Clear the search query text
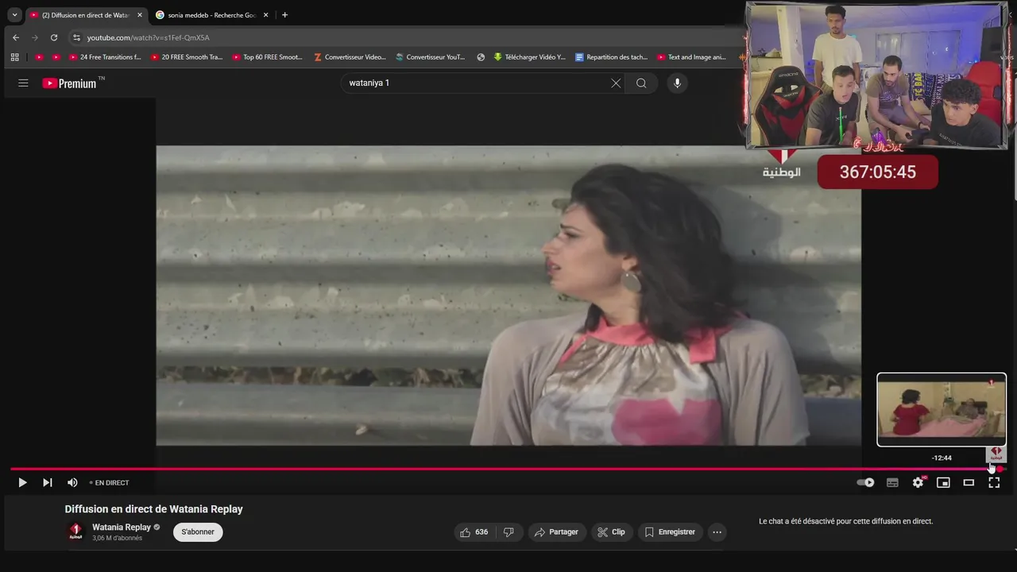 [x=616, y=83]
